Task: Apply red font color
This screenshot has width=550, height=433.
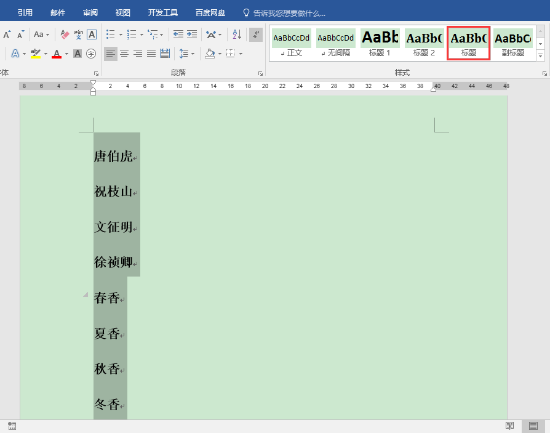Action: (x=57, y=54)
